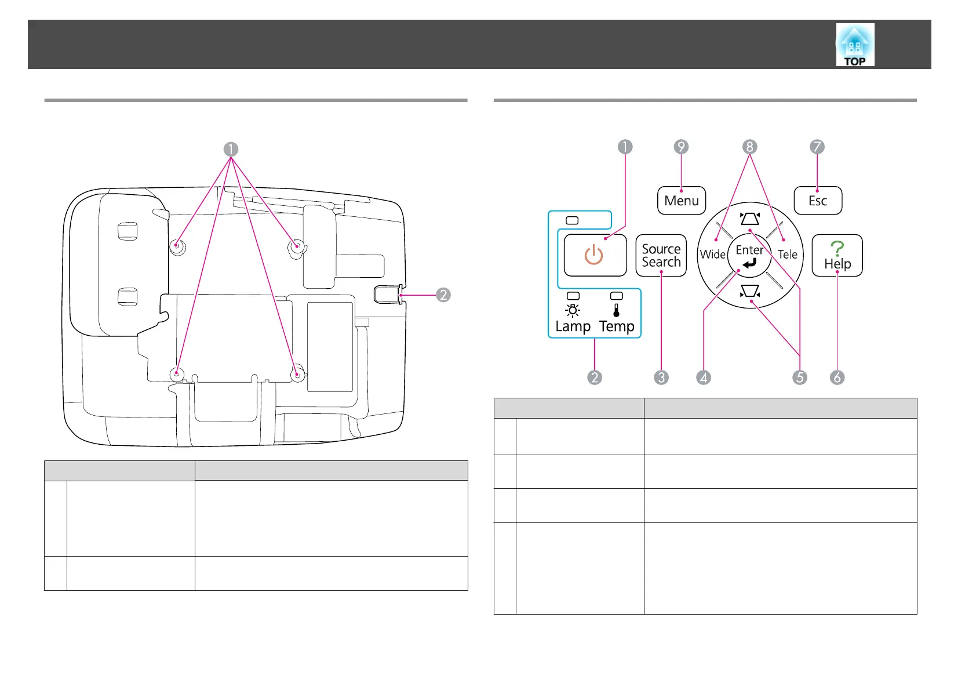This screenshot has height=690, width=976.
Task: Click the upper-left ceiling mount fixing point
Action: (x=177, y=247)
